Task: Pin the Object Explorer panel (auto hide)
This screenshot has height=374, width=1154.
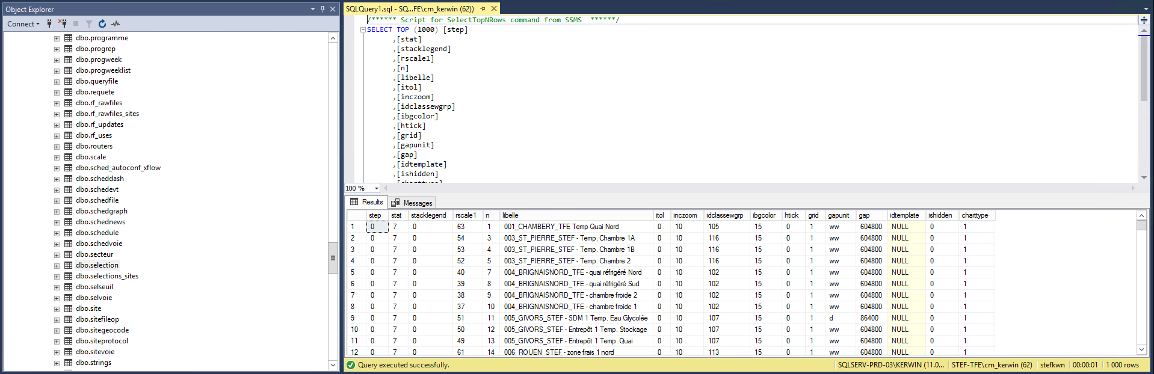Action: (x=322, y=9)
